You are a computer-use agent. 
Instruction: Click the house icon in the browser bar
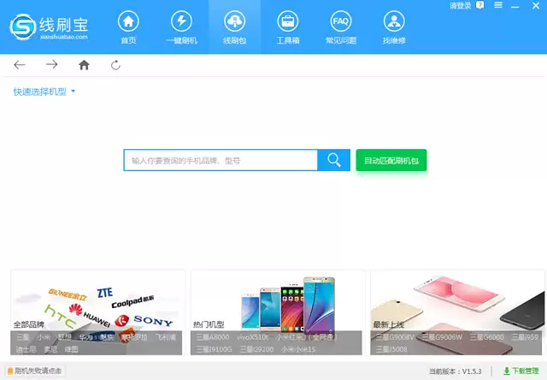click(x=84, y=64)
